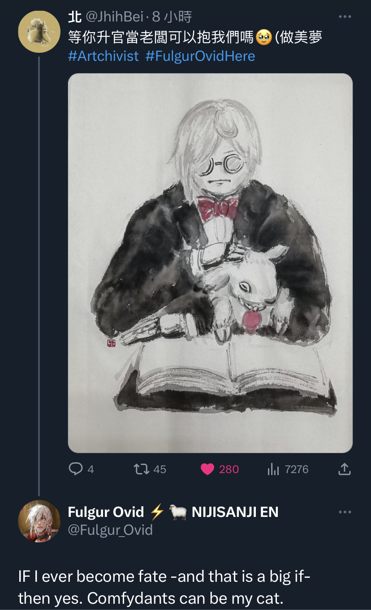Share the ink painting tweet
Viewport: 371px width, 610px height.
(344, 469)
